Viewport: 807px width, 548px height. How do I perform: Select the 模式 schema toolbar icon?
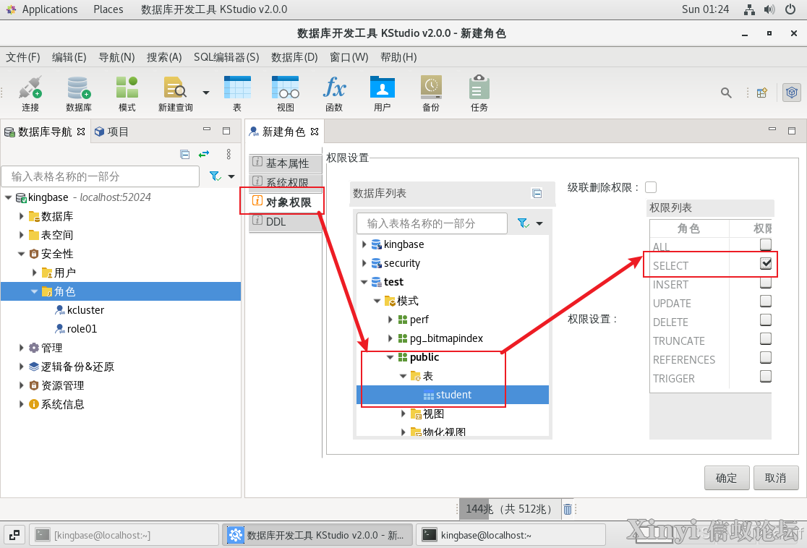pos(127,93)
